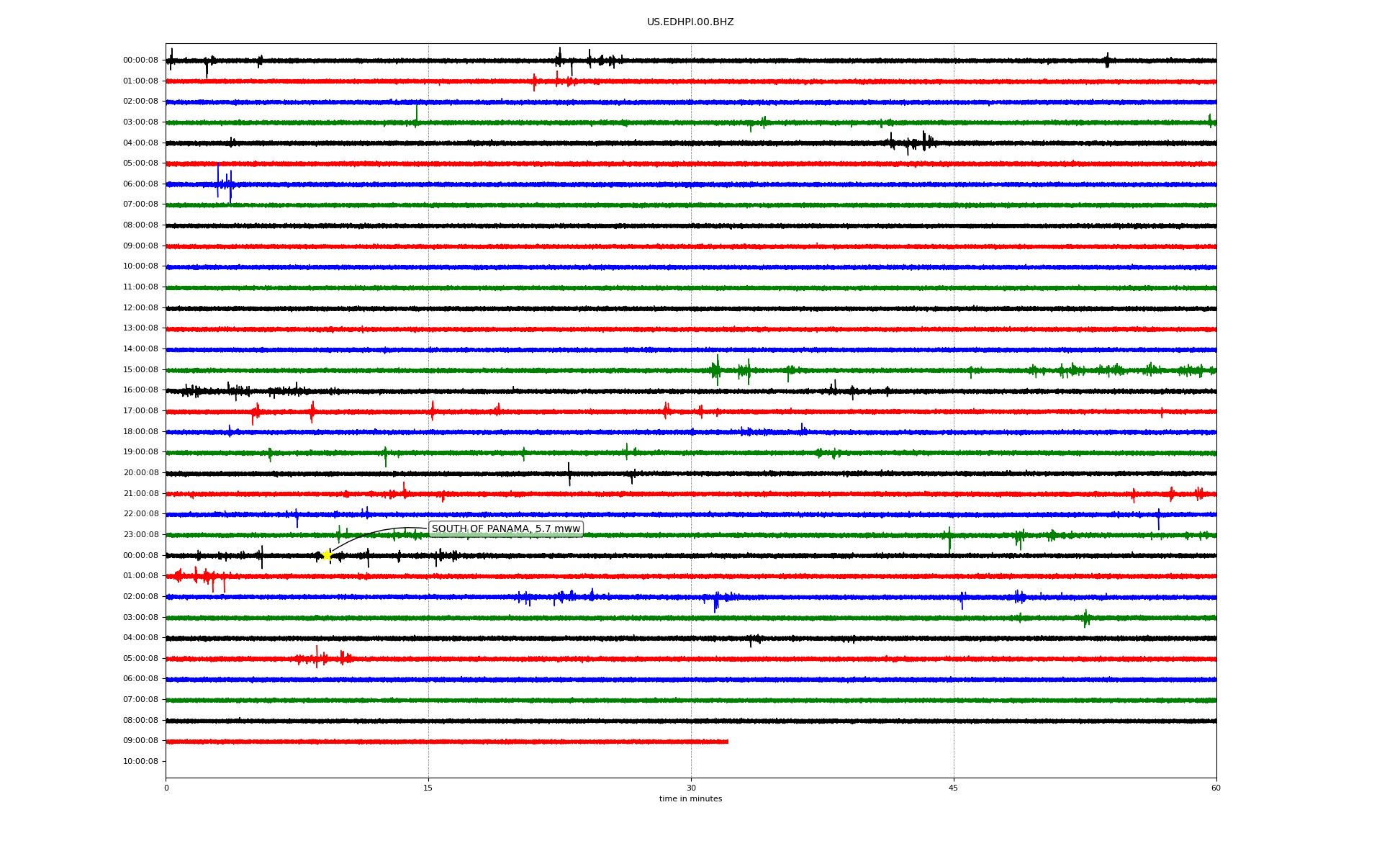Click the x-axis tick label 45

tap(954, 788)
